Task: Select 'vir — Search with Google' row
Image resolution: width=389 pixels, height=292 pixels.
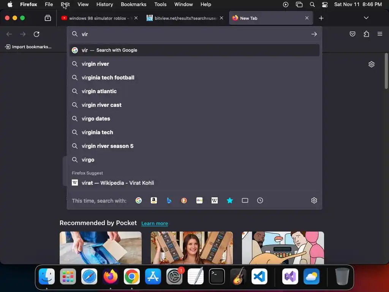Action: (194, 50)
